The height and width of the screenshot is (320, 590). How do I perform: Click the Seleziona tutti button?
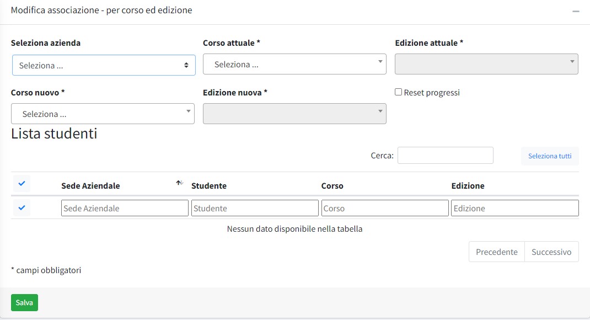click(x=550, y=156)
